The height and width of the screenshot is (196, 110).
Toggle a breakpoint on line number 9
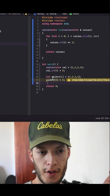pyautogui.click(x=38, y=42)
